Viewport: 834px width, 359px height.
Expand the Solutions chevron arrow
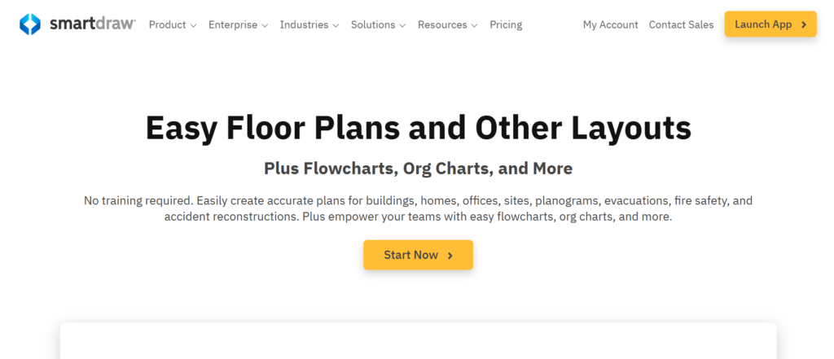pos(402,25)
